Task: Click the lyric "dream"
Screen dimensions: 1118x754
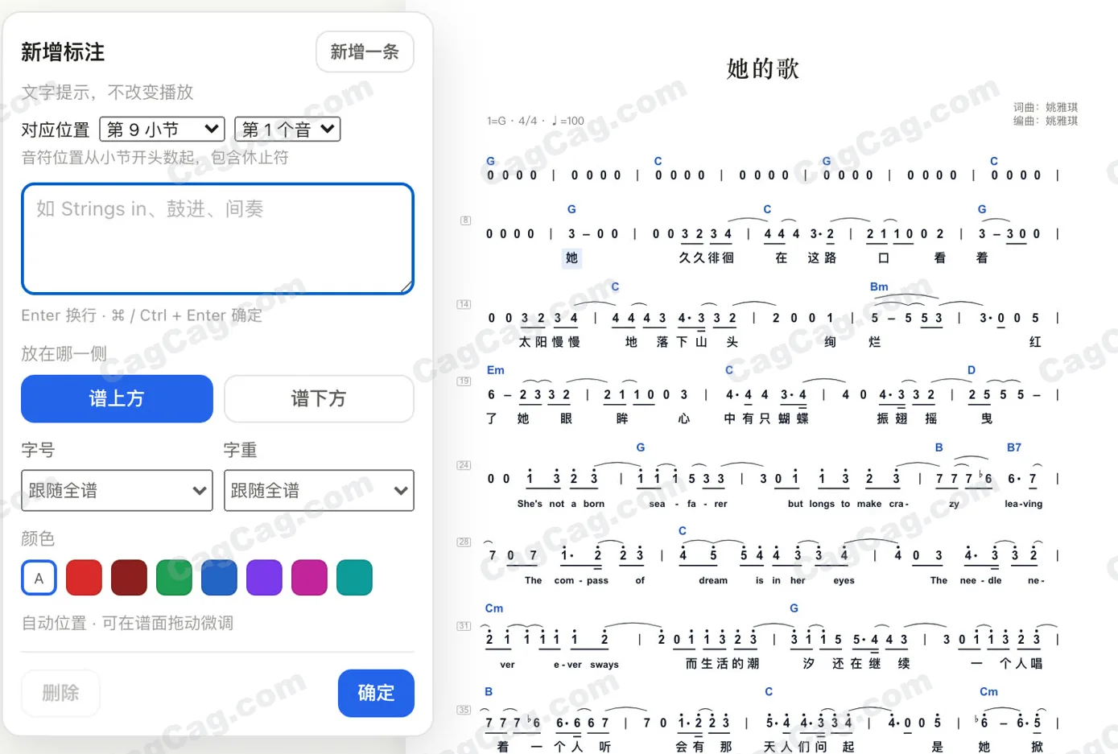Action: tap(713, 580)
